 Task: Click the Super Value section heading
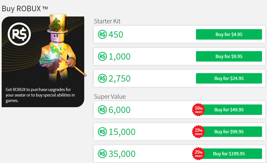coord(110,96)
